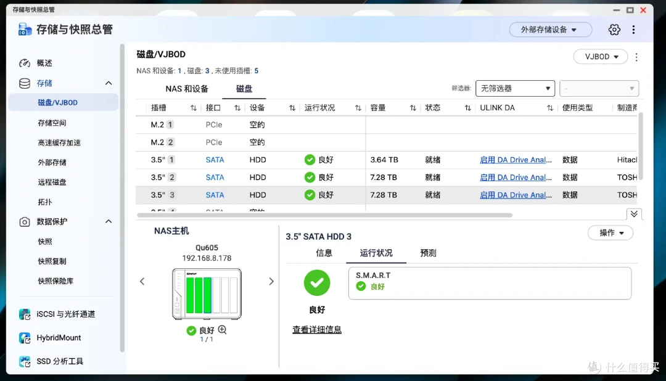Open the 信息 tab
Screen dimensions: 666x381
pyautogui.click(x=324, y=253)
